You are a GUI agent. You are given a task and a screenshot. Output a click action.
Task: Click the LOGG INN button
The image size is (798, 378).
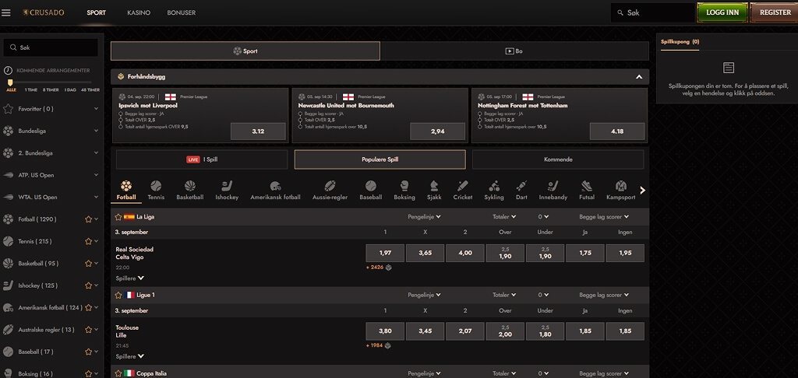pyautogui.click(x=722, y=12)
